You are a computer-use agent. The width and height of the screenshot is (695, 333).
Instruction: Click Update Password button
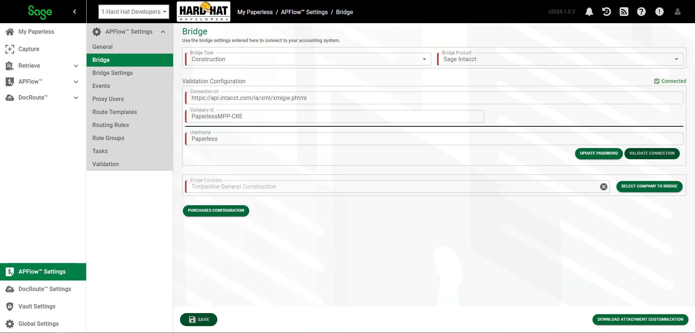click(599, 153)
